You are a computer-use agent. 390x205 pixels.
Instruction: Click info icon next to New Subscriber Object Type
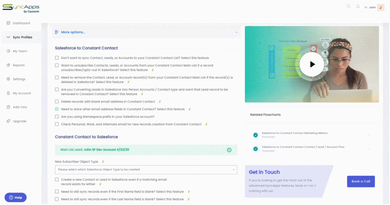103,162
